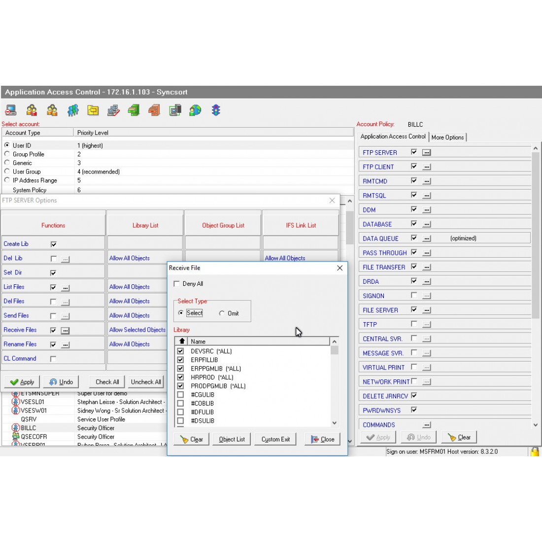Screen dimensions: 542x542
Task: Click the library list vertical scrollbar
Action: (x=335, y=384)
